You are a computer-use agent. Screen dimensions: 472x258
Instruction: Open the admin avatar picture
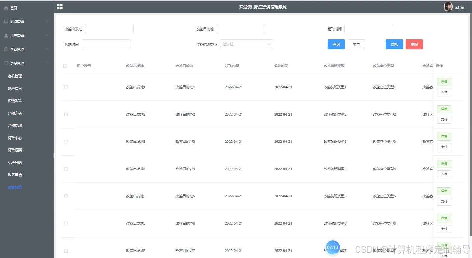448,7
